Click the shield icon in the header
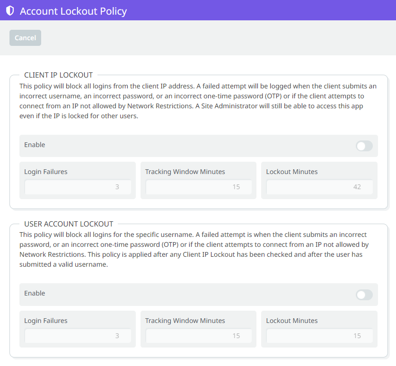 (10, 10)
